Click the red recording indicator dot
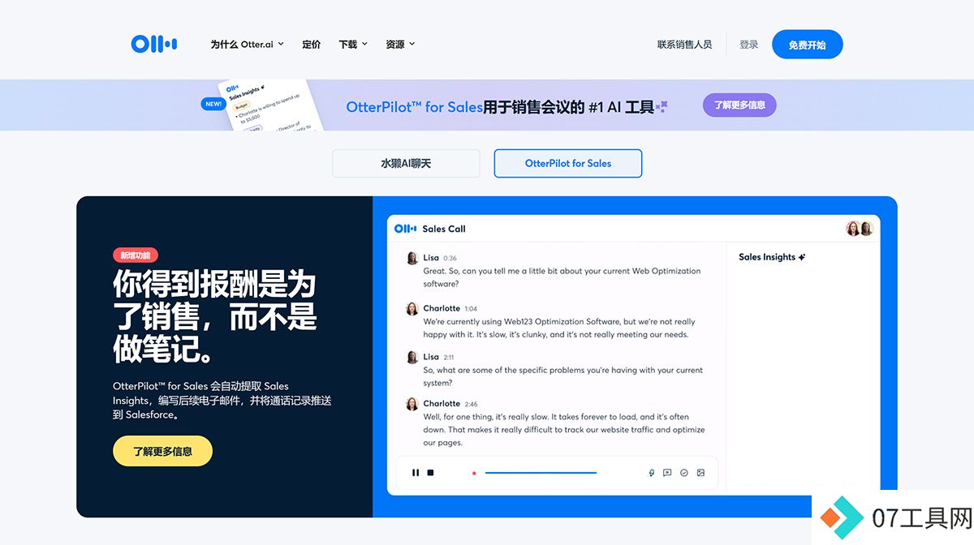 point(474,473)
